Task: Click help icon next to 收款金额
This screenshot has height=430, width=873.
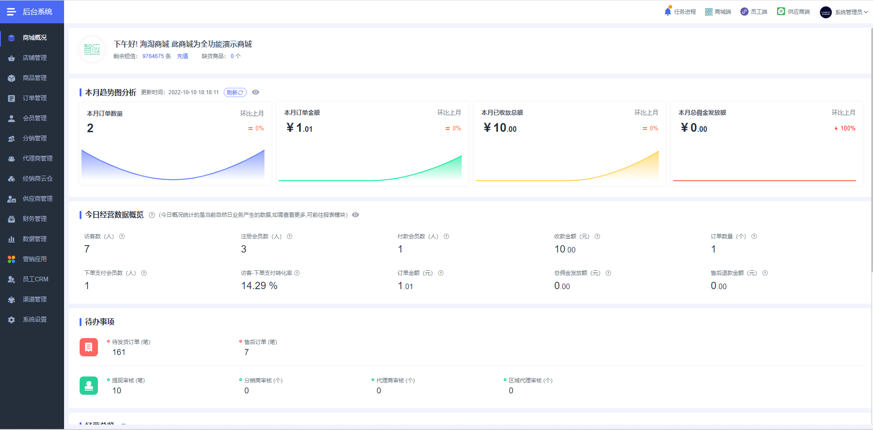Action: click(597, 236)
